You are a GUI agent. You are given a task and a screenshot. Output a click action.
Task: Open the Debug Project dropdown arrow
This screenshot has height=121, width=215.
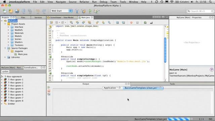click(99, 11)
